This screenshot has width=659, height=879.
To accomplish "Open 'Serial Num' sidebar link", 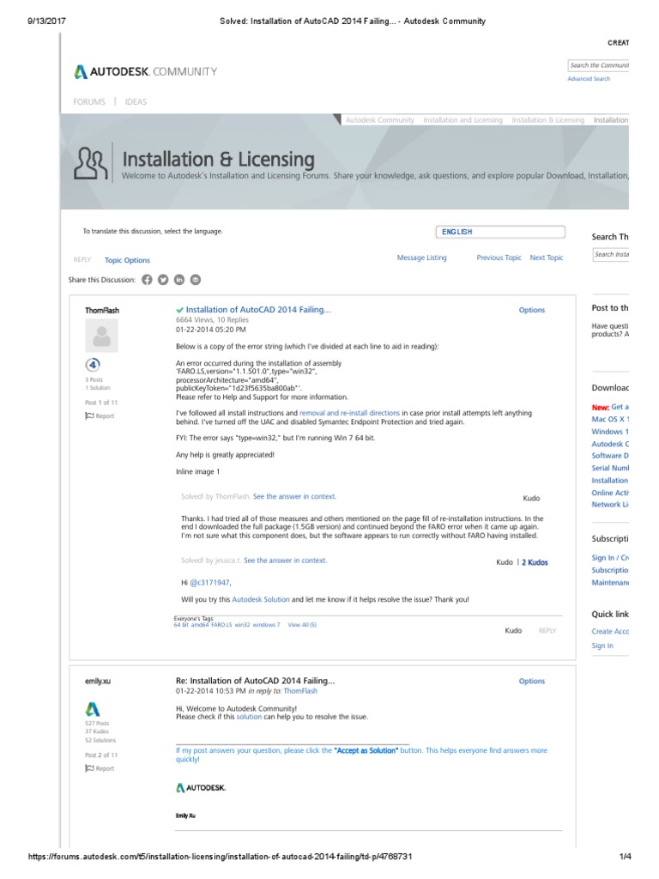I will [610, 468].
